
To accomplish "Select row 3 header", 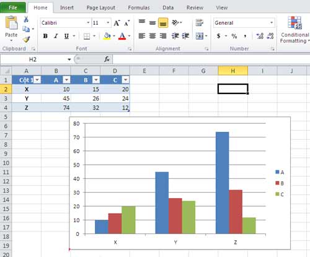I will [x=6, y=98].
